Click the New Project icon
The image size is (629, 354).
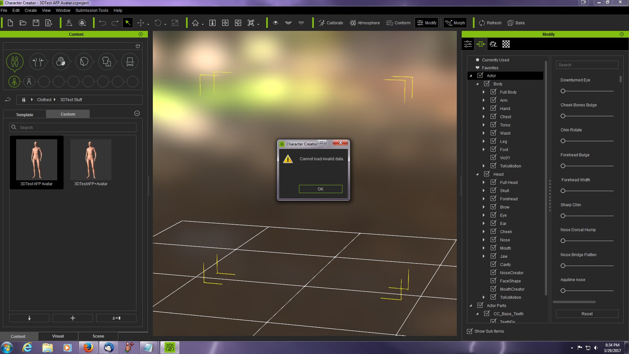coord(10,23)
